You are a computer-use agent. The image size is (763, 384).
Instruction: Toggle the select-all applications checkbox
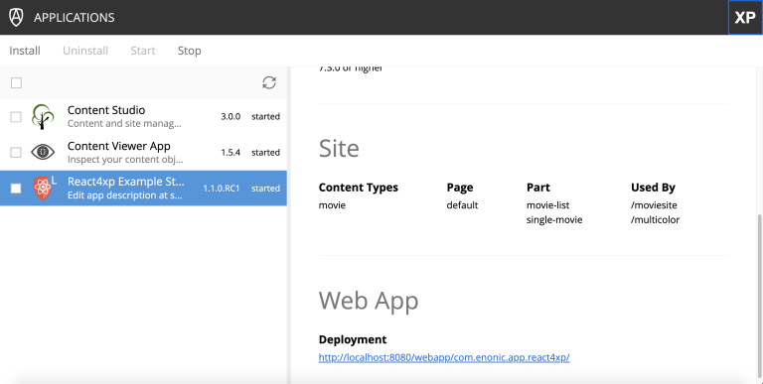click(x=16, y=83)
